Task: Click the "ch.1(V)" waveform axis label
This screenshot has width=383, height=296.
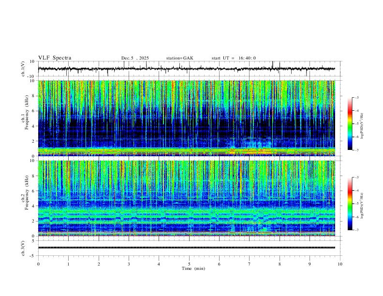Action: click(23, 69)
